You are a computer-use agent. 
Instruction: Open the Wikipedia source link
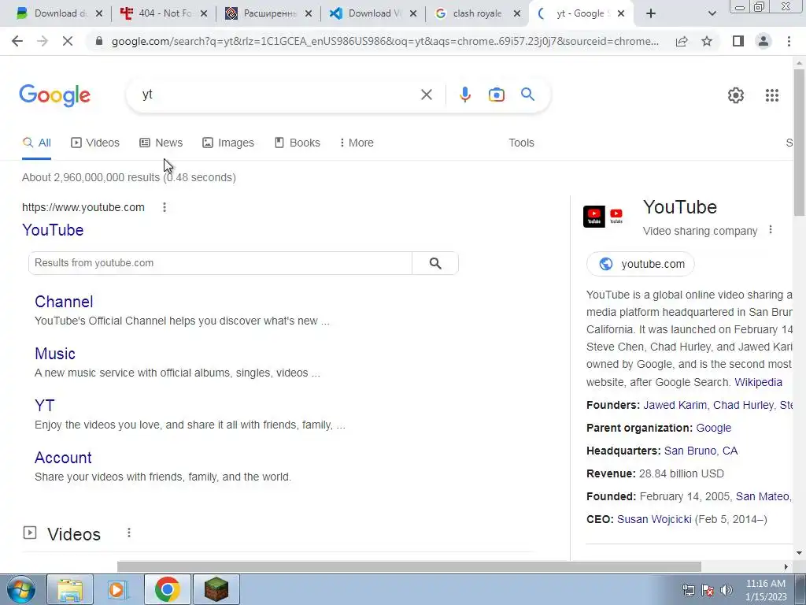pyautogui.click(x=758, y=382)
